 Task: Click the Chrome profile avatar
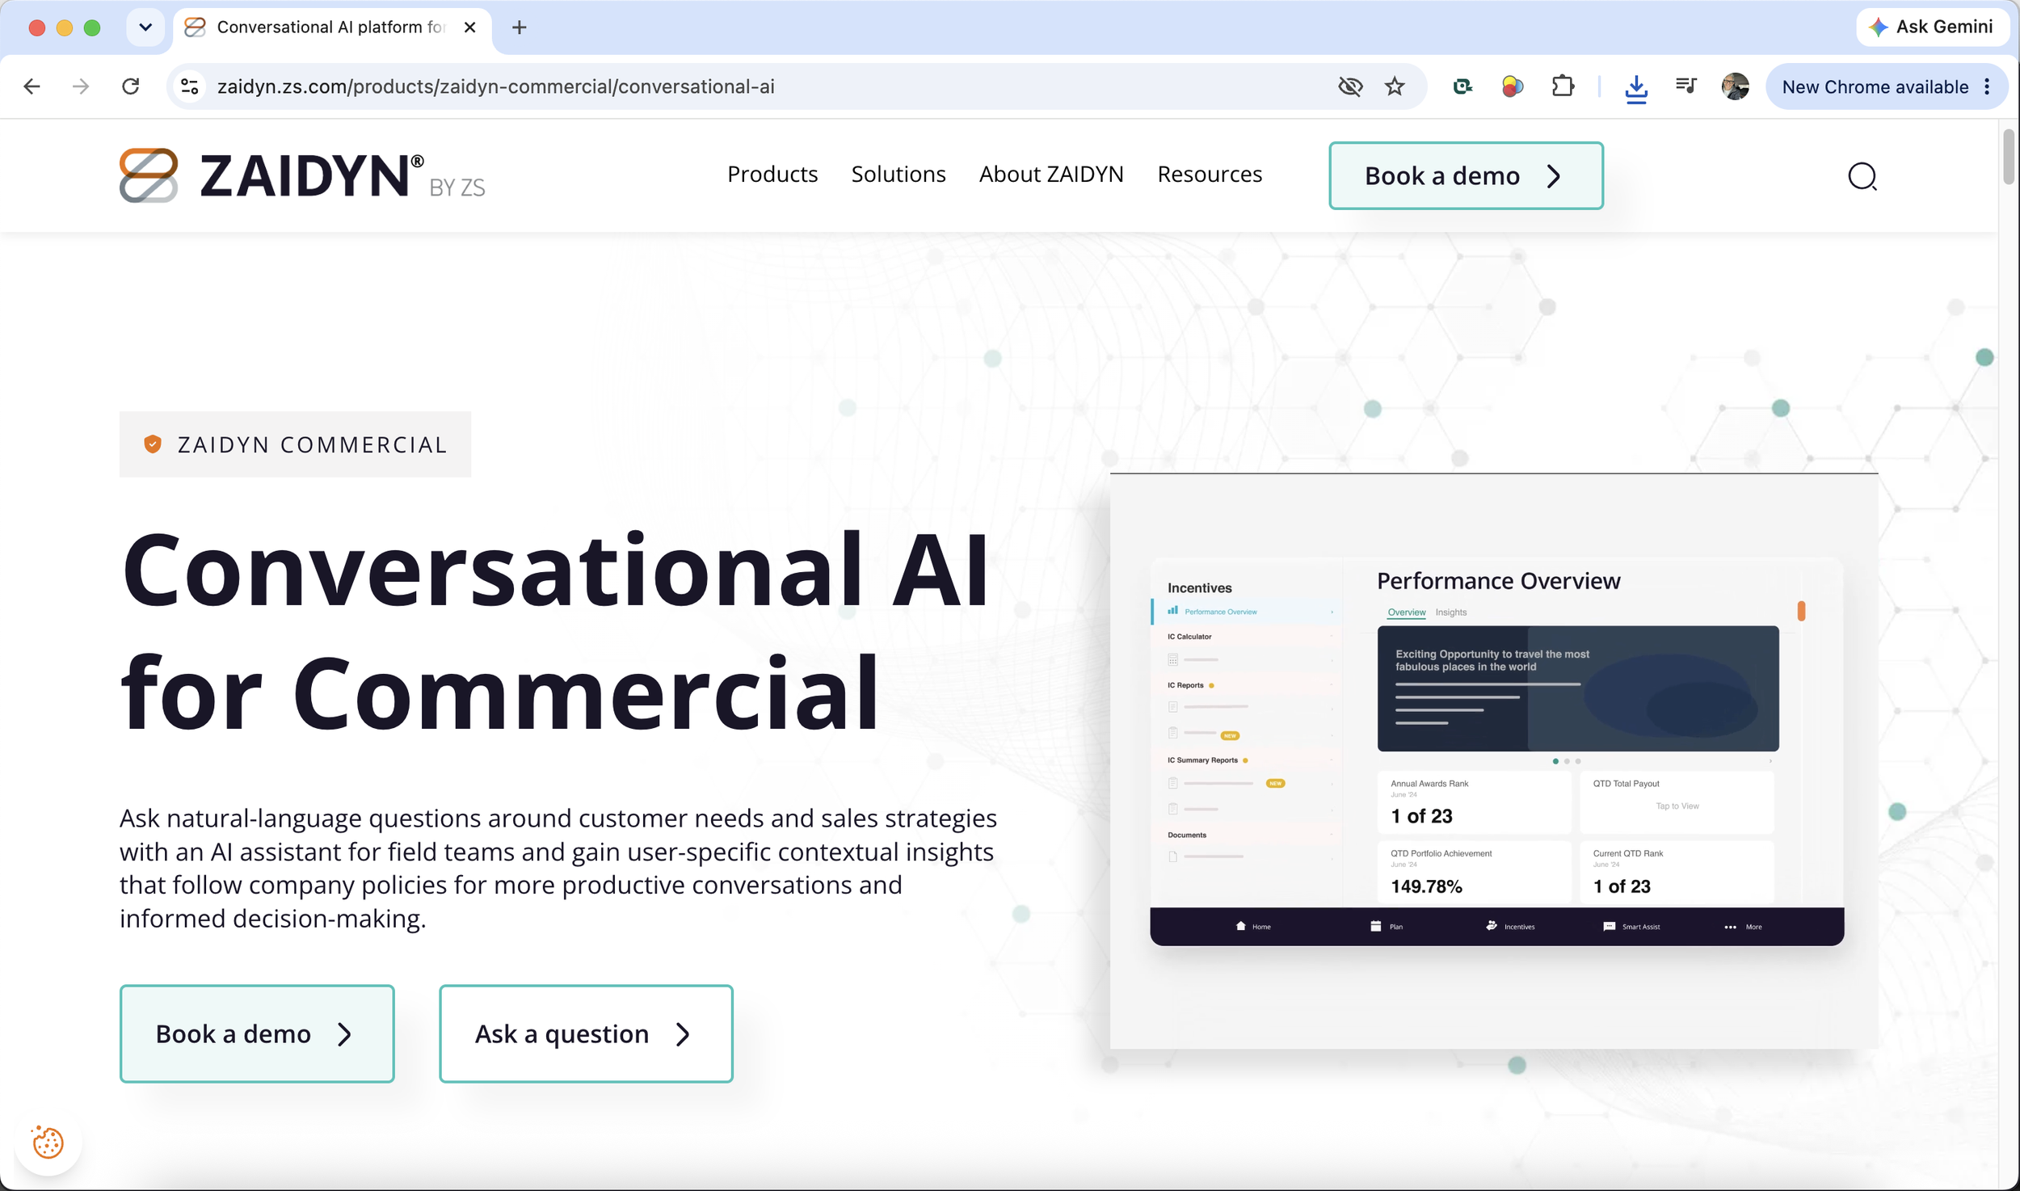(1736, 86)
